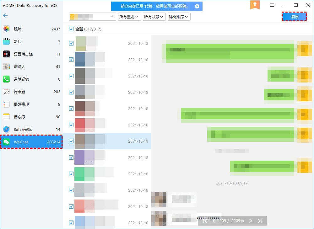Open the 提醒事項 reminders icon
The height and width of the screenshot is (229, 314).
(x=6, y=104)
